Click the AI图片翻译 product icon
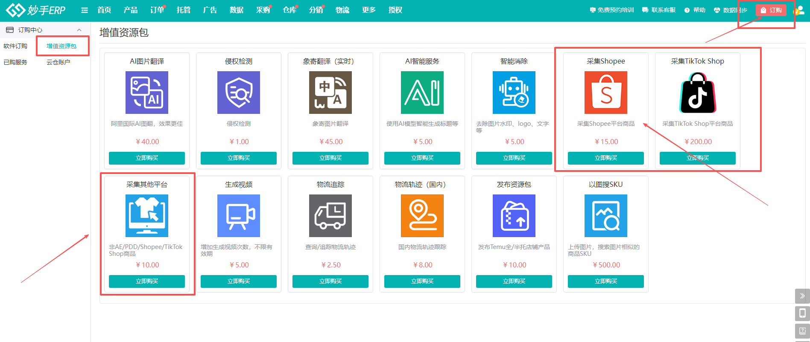 (147, 93)
